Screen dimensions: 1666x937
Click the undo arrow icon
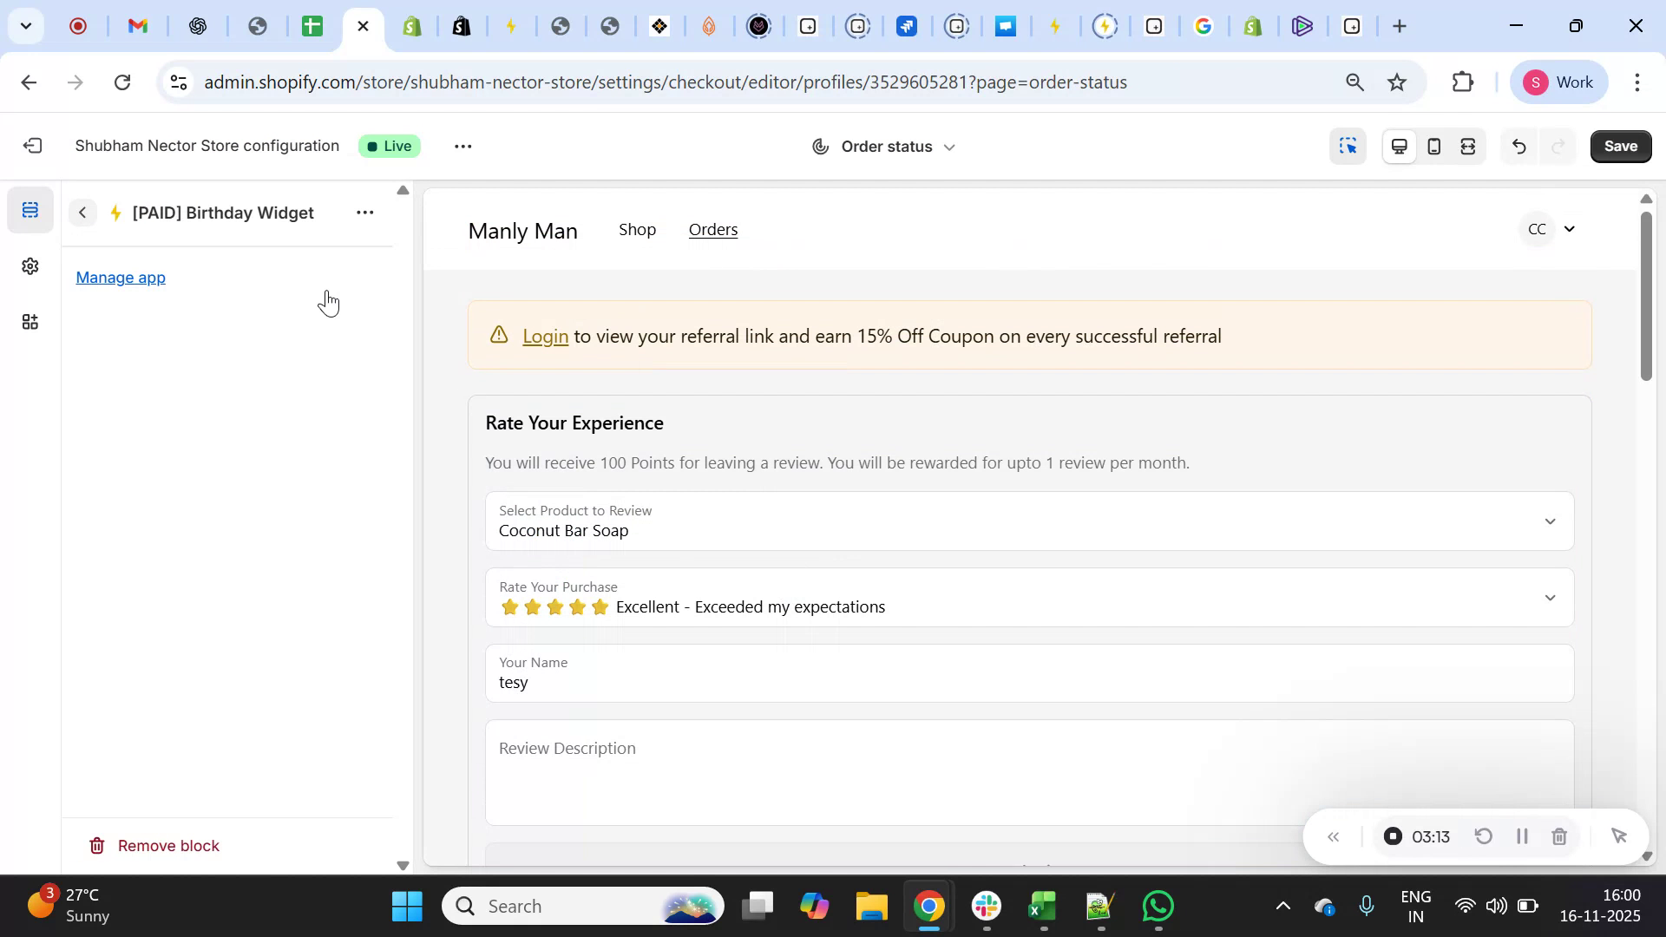point(1518,146)
